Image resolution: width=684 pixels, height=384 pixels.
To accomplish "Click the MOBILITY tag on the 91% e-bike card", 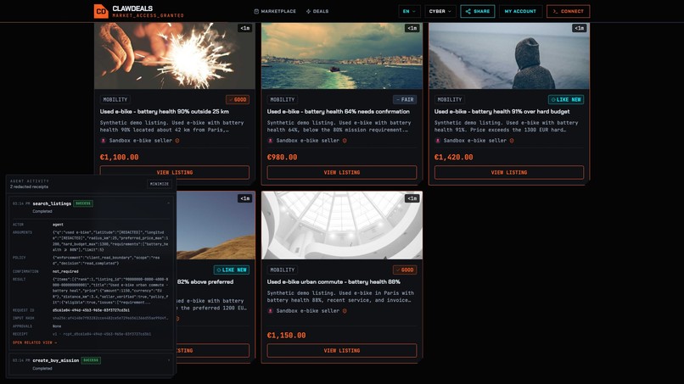I will 449,99.
